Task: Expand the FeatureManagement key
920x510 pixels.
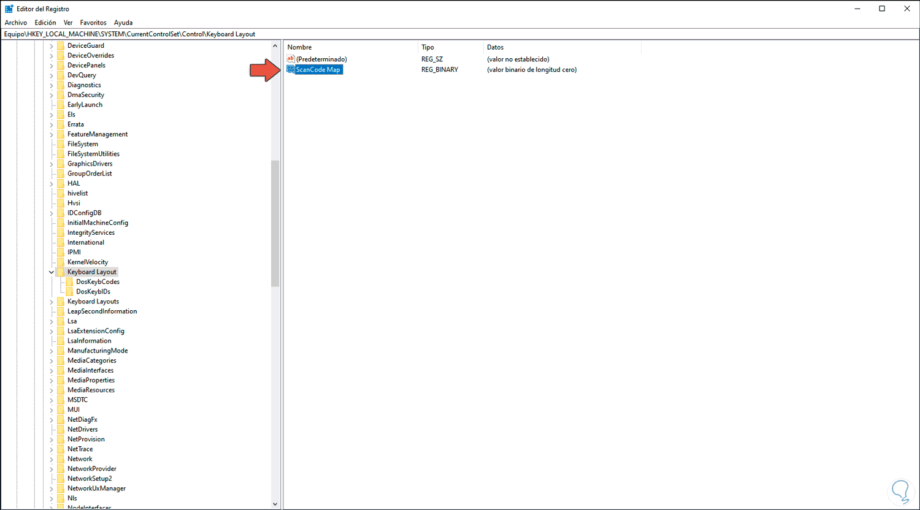Action: point(52,134)
